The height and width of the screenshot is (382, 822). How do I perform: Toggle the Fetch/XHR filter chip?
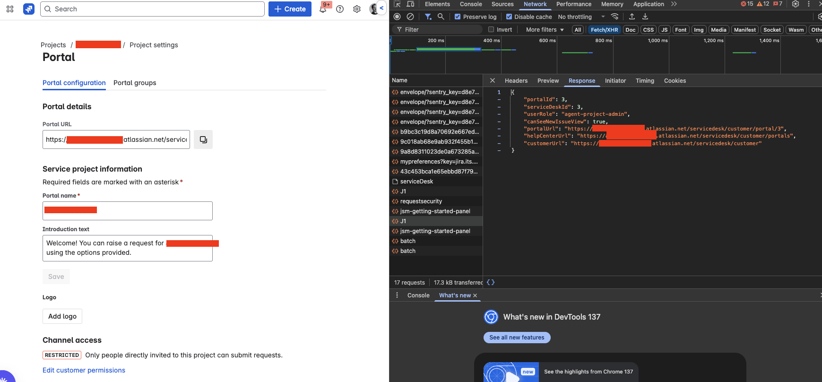click(x=604, y=30)
